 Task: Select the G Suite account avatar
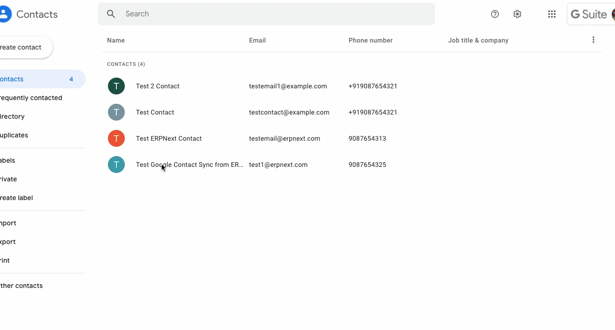[x=612, y=14]
